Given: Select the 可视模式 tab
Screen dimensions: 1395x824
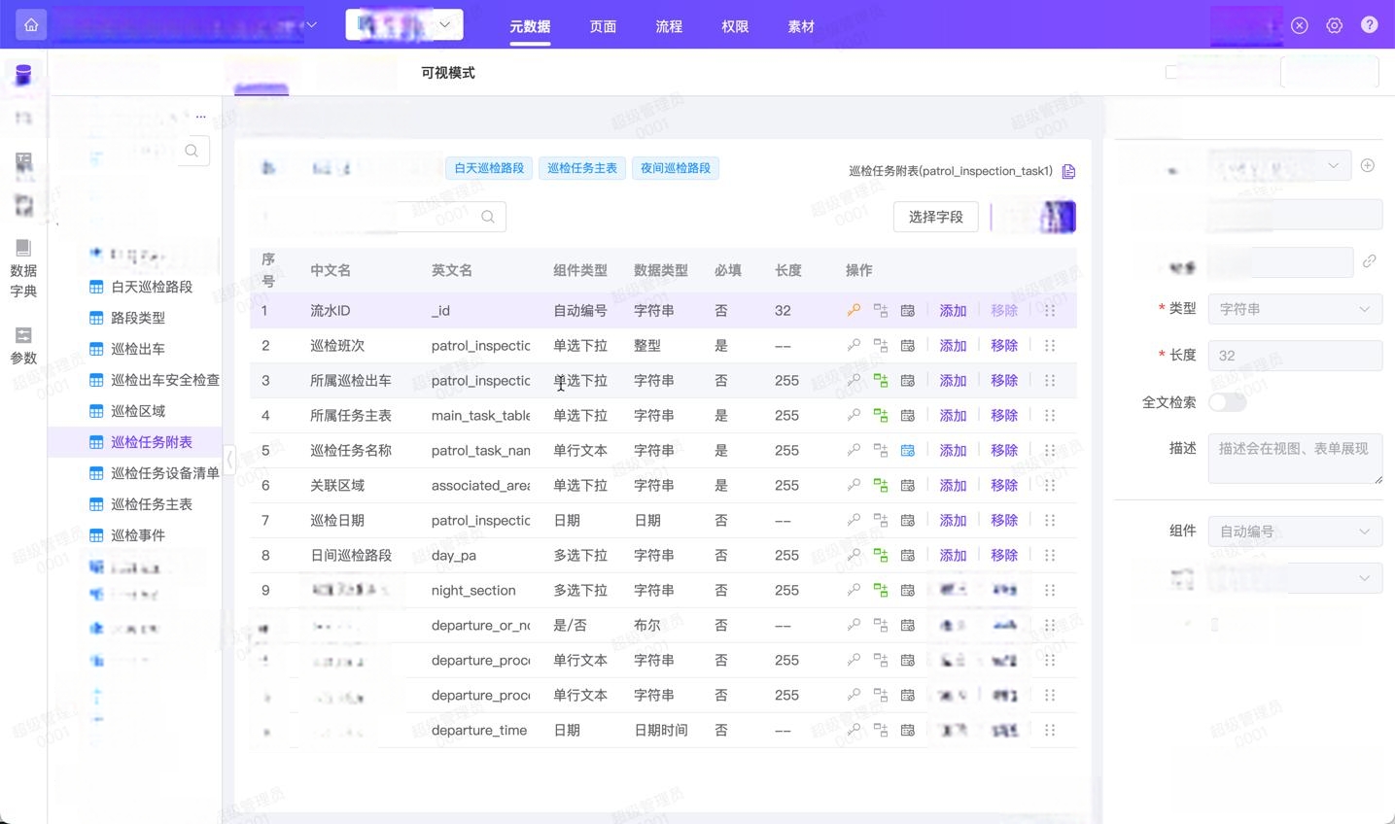Looking at the screenshot, I should coord(448,73).
